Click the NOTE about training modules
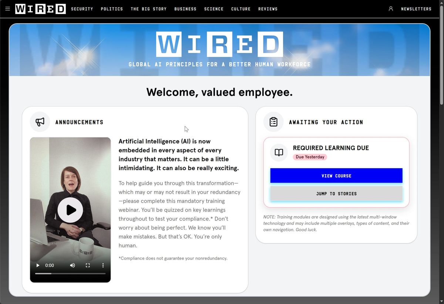 point(336,223)
